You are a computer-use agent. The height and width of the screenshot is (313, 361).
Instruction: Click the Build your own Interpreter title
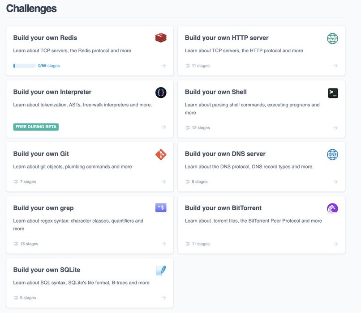52,92
